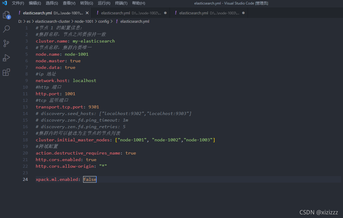Click action.destructive_requires_name key
The height and width of the screenshot is (218, 343).
point(78,153)
